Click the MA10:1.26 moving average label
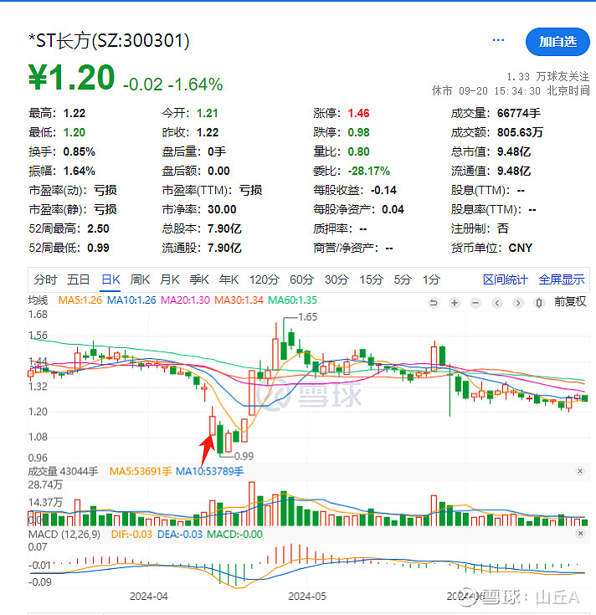This screenshot has width=596, height=615. click(131, 300)
